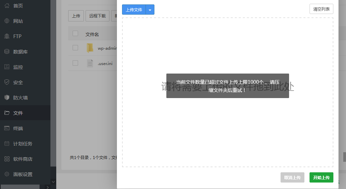346x189 pixels.
Task: Click the wp-admin folder name
Action: (107, 48)
